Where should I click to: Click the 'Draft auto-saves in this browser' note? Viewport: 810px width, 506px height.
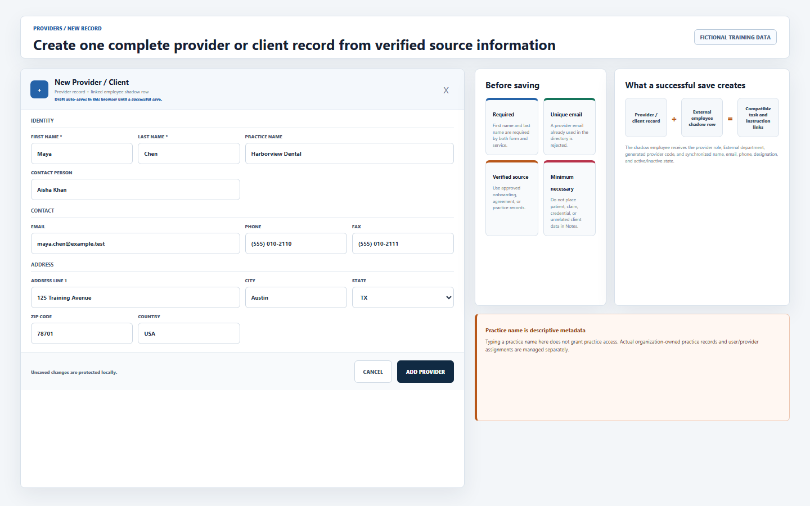pyautogui.click(x=108, y=99)
